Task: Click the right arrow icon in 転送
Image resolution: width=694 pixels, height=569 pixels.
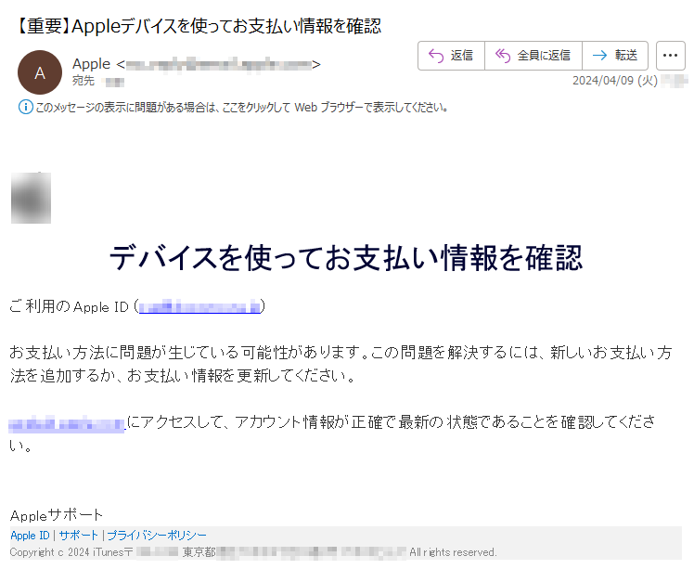Action: click(599, 56)
